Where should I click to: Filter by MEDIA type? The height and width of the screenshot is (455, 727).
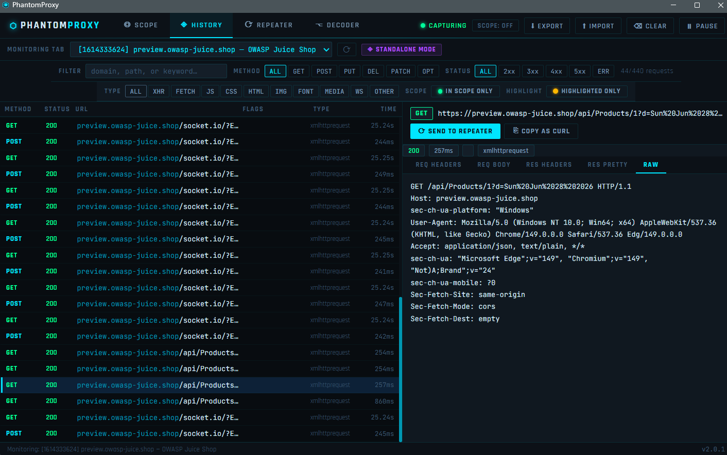pos(334,91)
